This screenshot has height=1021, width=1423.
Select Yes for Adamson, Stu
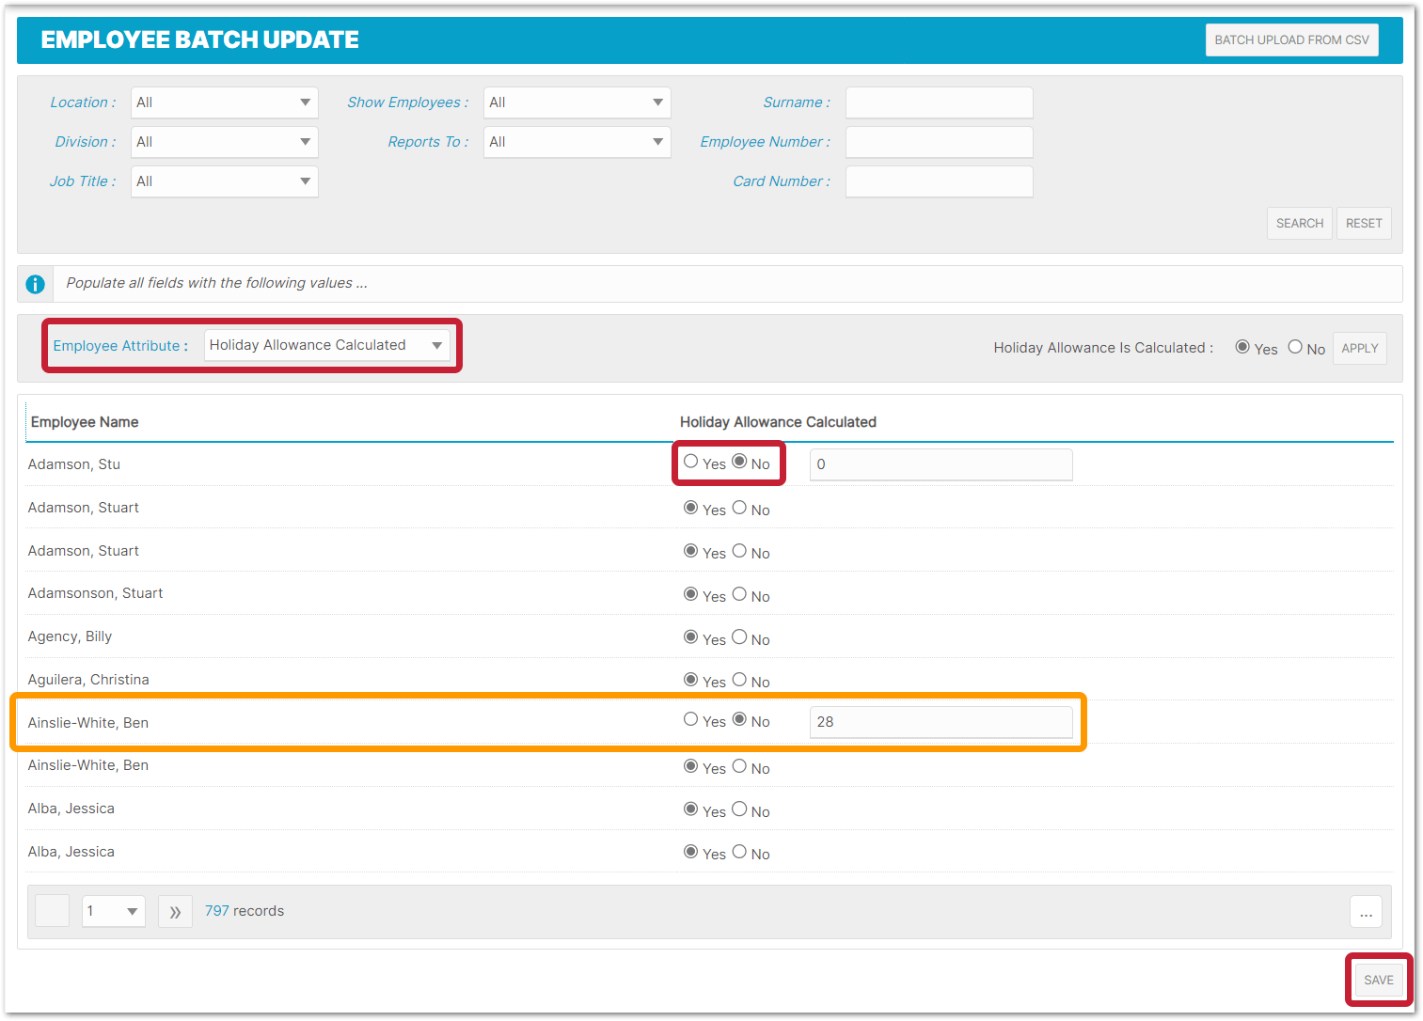pyautogui.click(x=690, y=463)
